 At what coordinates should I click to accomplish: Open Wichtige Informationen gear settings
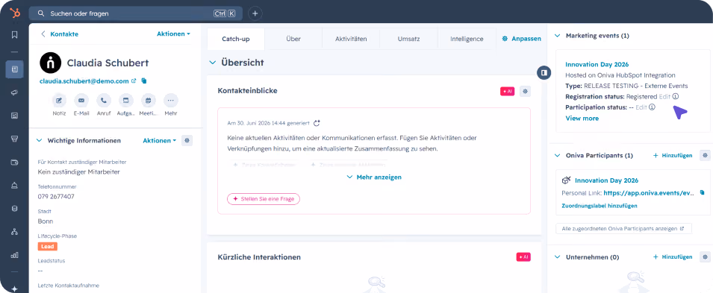[187, 140]
